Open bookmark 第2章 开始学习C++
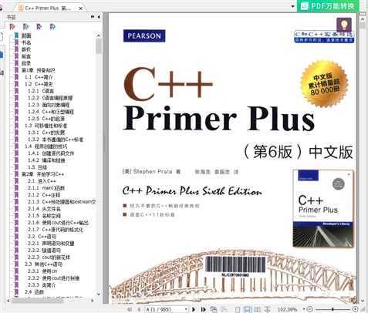 pyautogui.click(x=42, y=174)
